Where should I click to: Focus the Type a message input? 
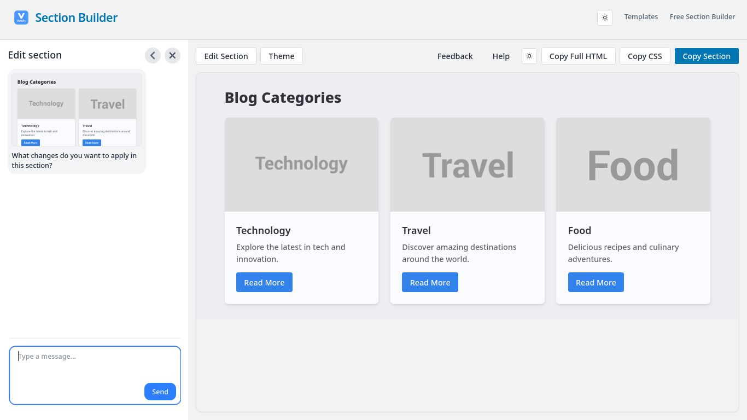(x=95, y=375)
